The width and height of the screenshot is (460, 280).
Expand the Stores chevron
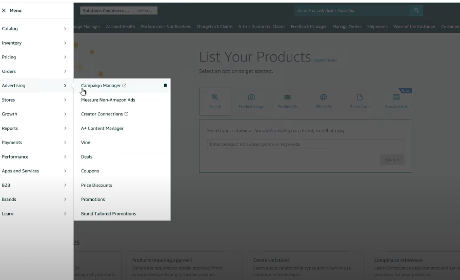65,100
